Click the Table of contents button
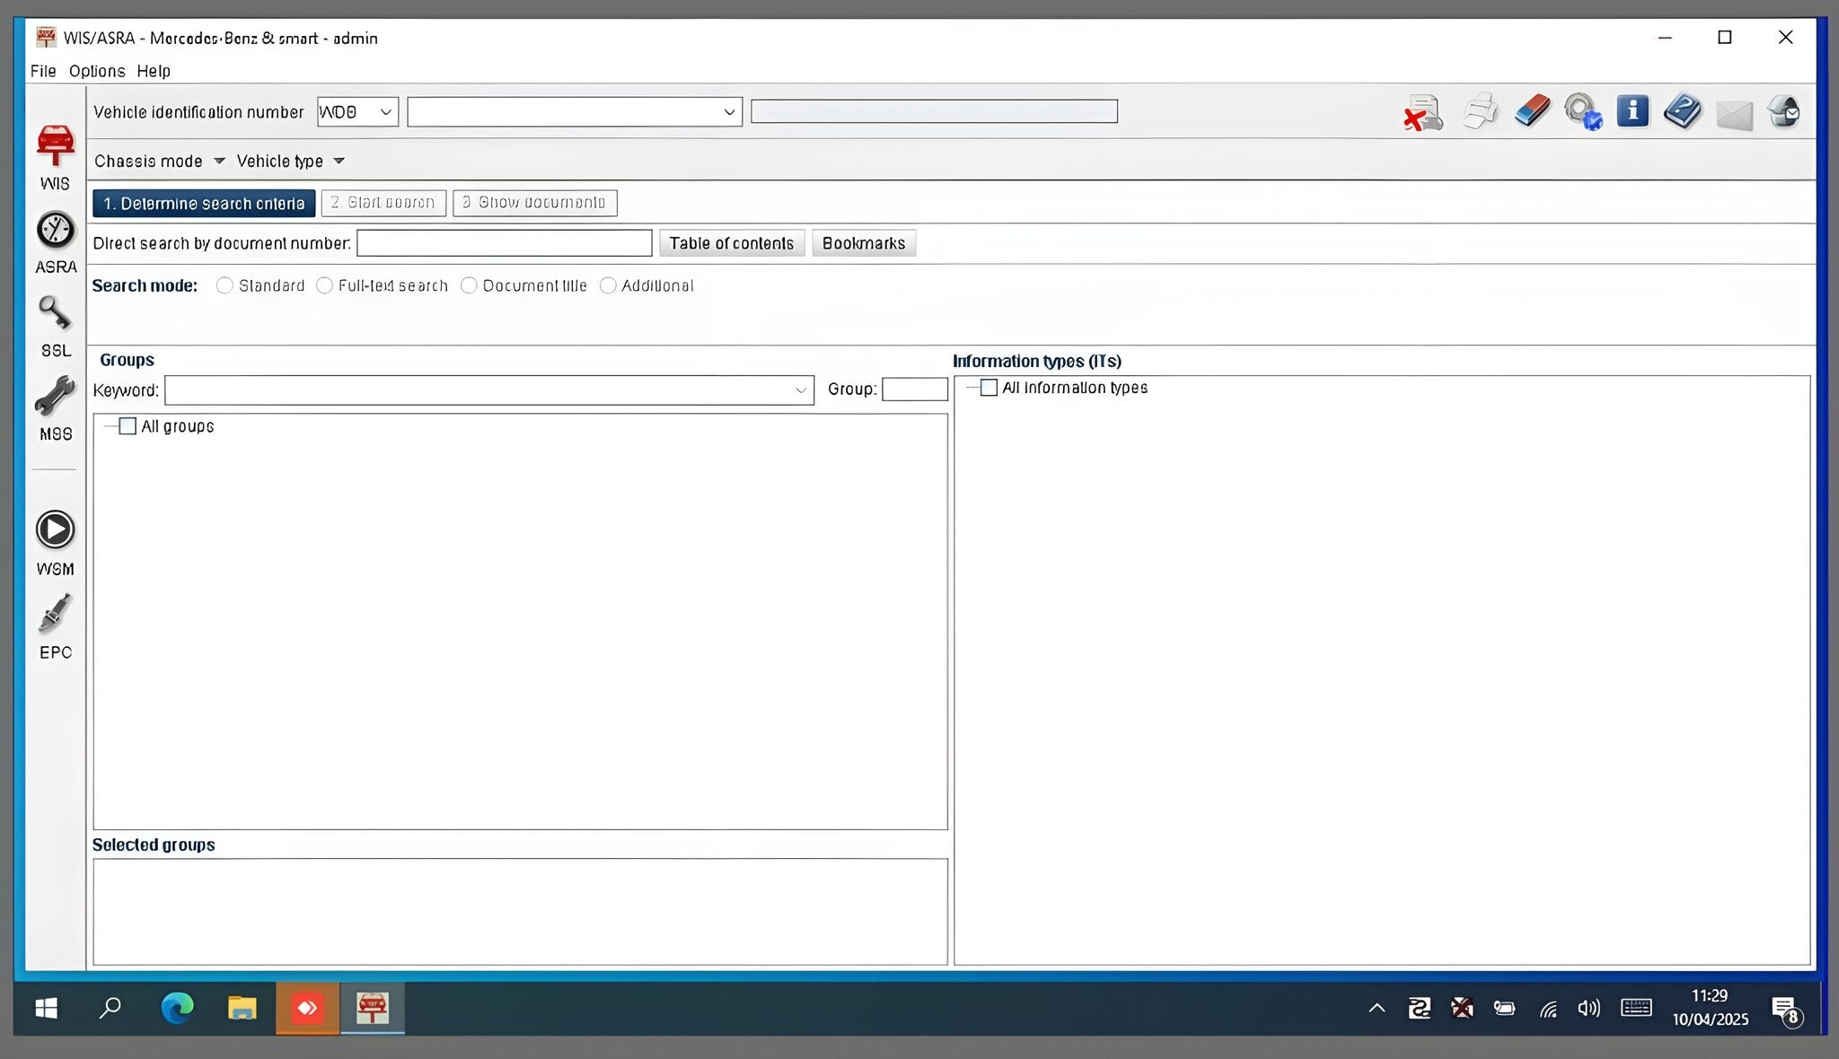 [731, 242]
